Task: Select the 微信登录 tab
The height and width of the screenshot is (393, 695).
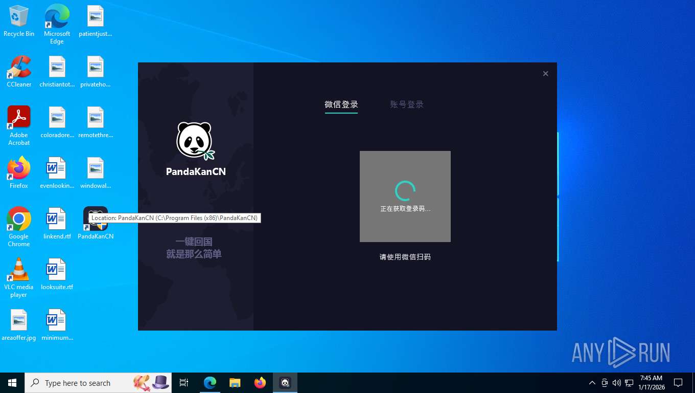Action: (341, 104)
